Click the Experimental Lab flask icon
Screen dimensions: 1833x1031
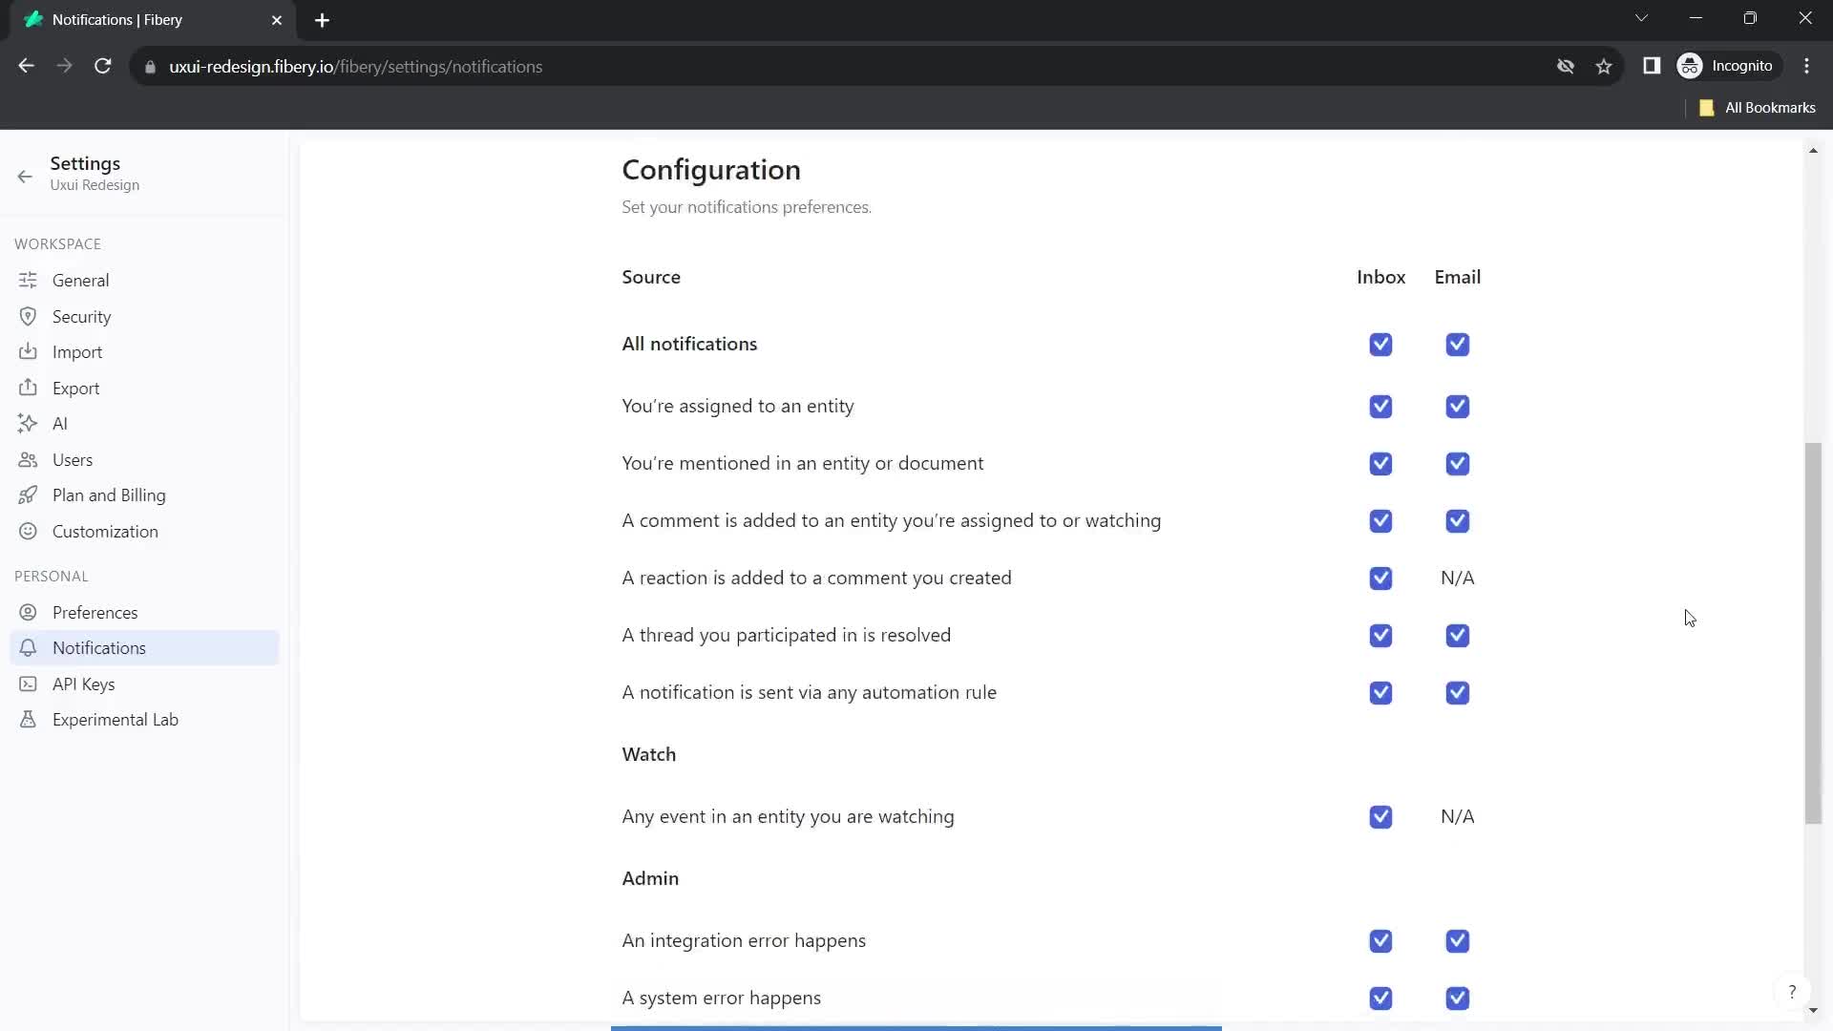[28, 719]
